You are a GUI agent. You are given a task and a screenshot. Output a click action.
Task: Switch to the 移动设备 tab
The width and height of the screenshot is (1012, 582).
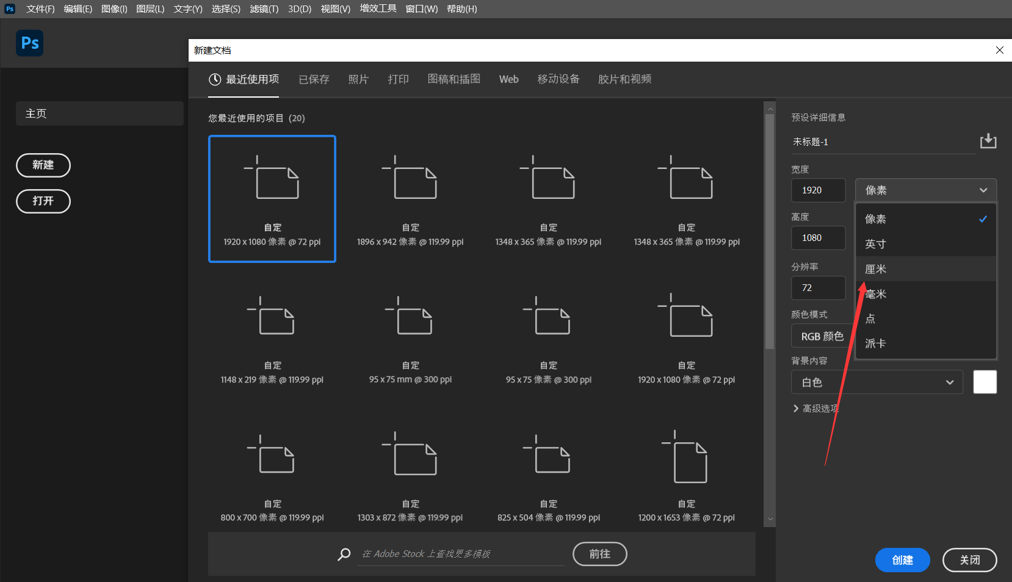[x=557, y=79]
